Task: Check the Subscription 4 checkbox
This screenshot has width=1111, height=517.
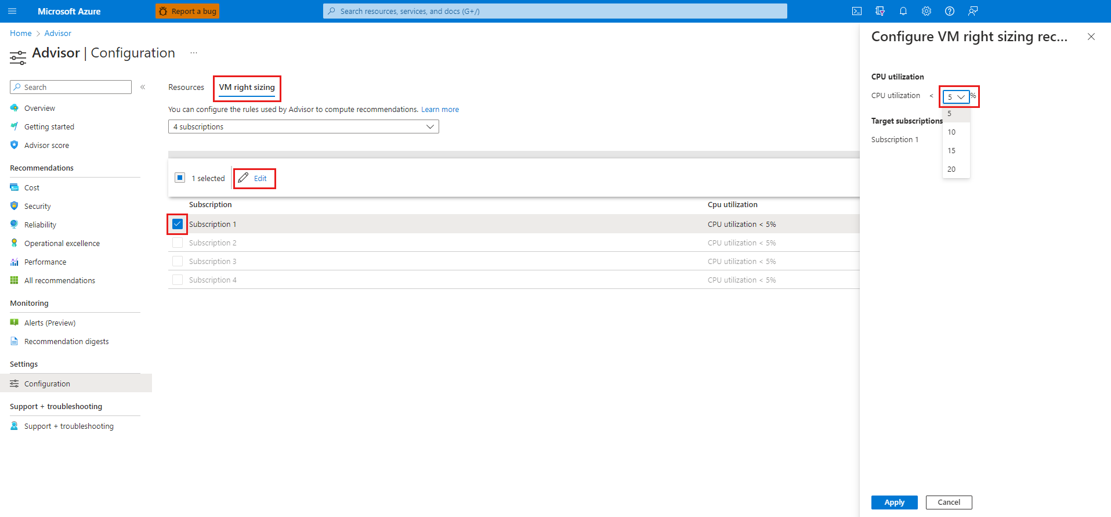Action: point(178,280)
